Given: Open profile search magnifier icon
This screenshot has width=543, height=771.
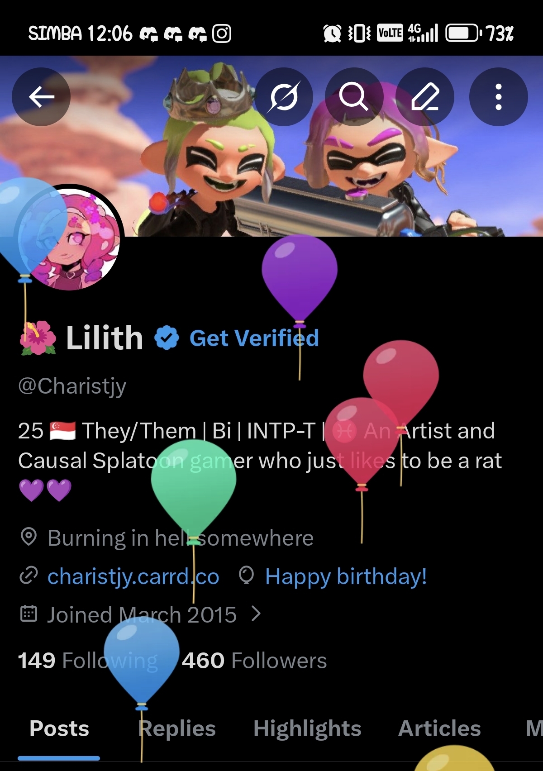Looking at the screenshot, I should (x=354, y=96).
